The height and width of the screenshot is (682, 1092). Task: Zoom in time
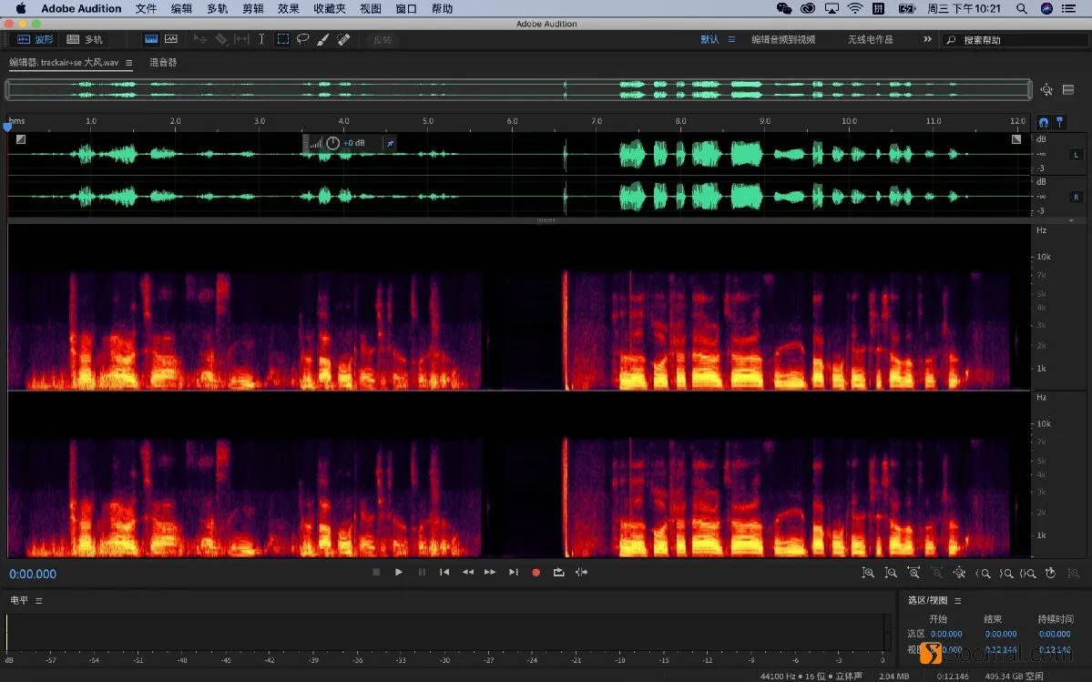point(913,573)
